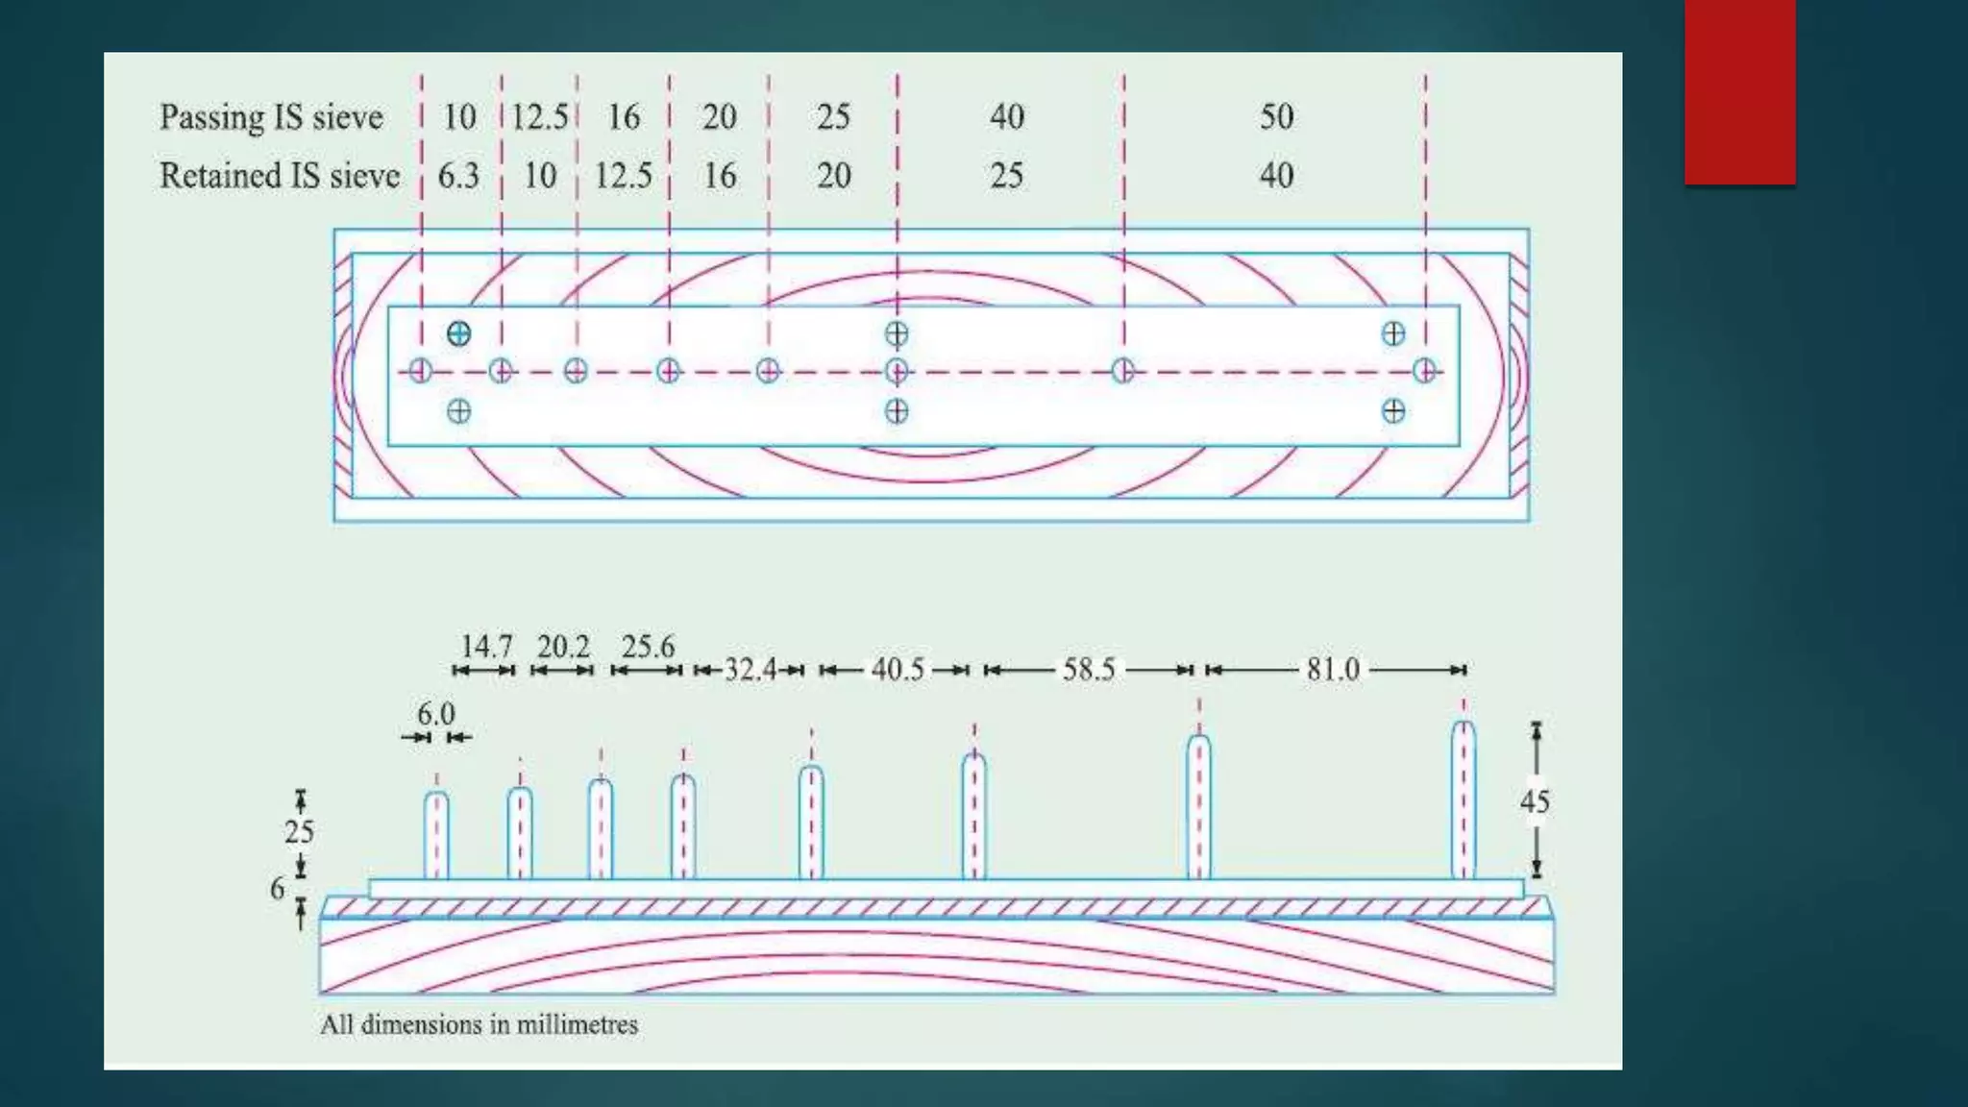Click the 6.3 retained sieve value

[458, 176]
